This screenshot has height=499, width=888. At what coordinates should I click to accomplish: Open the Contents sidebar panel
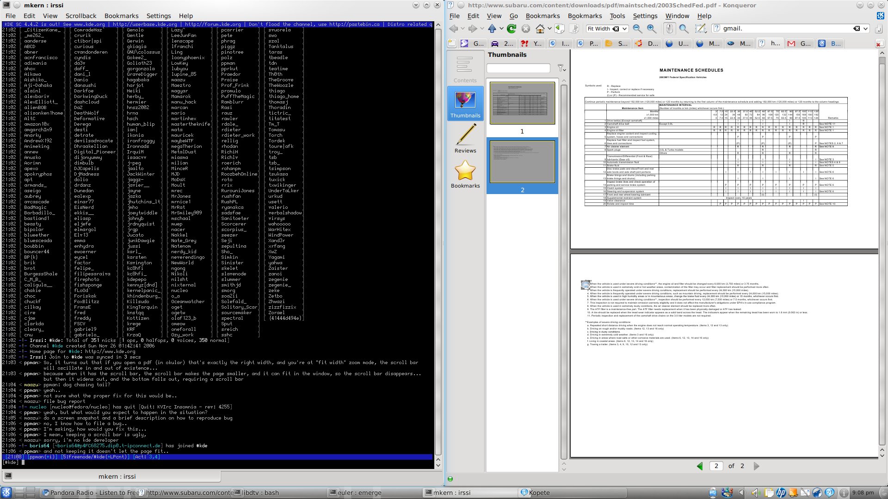(465, 69)
